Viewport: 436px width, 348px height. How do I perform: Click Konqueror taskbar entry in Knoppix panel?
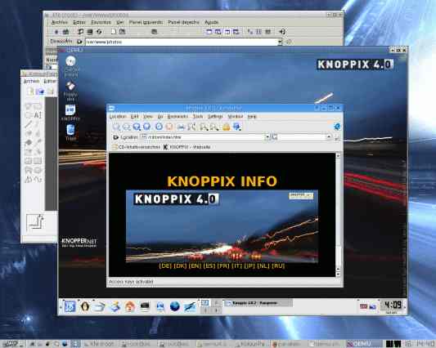(258, 303)
